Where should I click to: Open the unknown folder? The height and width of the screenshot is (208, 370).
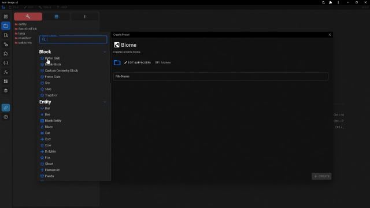click(23, 43)
